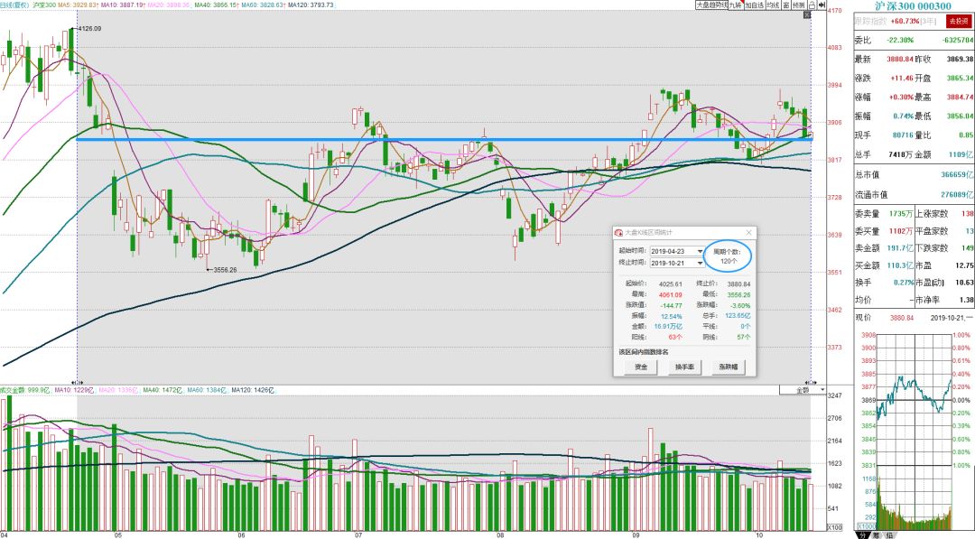The image size is (975, 539).
Task: Click the X100 scale label in volume panel
Action: pyautogui.click(x=834, y=527)
